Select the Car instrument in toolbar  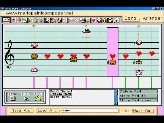(x=88, y=20)
